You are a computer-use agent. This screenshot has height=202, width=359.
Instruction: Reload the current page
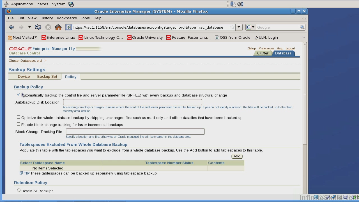tap(38, 27)
